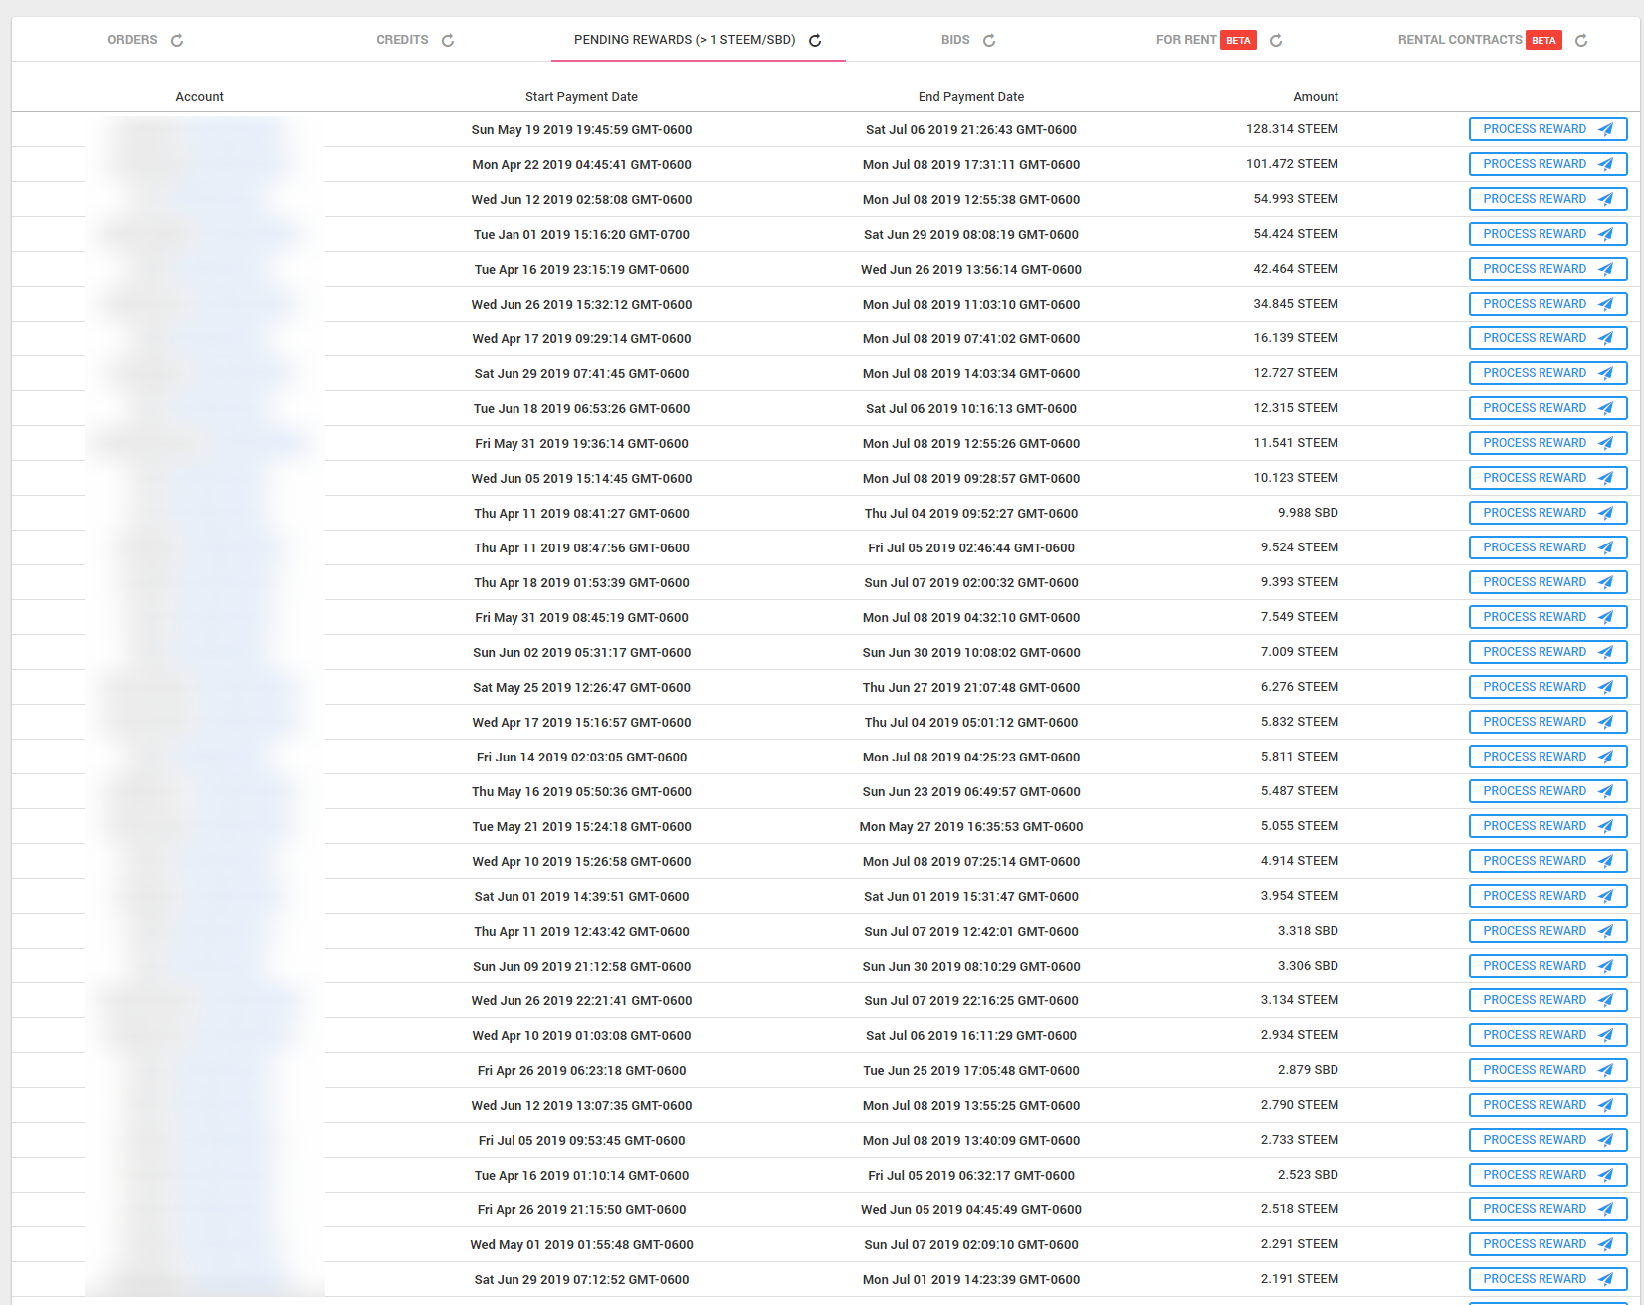Click paper plane icon for 128.314 STEEM row
The width and height of the screenshot is (1644, 1305).
pyautogui.click(x=1605, y=129)
